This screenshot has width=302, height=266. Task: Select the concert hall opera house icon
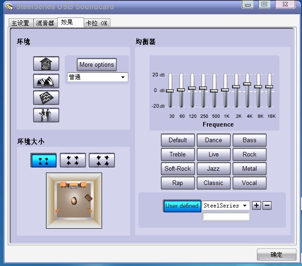(x=46, y=81)
